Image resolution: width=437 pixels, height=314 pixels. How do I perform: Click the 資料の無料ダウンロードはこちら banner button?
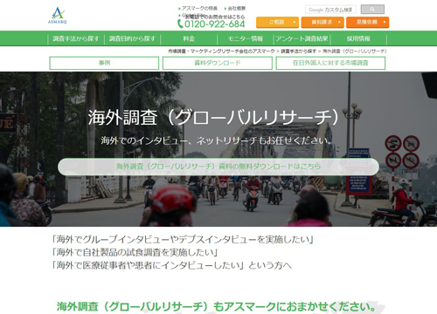click(218, 167)
